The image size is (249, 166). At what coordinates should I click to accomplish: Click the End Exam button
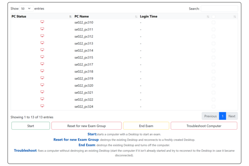[x=146, y=126]
